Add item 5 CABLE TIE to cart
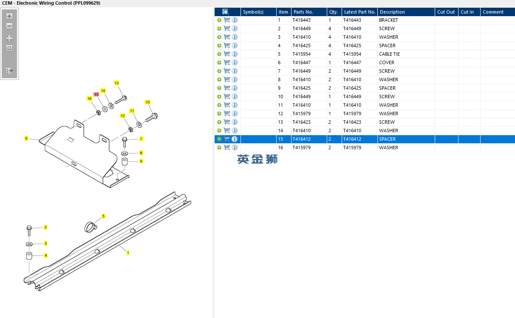Viewport: 515px width, 318px height. (227, 54)
